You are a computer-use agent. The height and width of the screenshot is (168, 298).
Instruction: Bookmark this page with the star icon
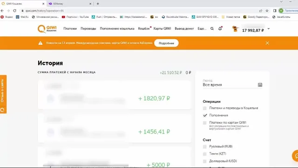coord(267,11)
